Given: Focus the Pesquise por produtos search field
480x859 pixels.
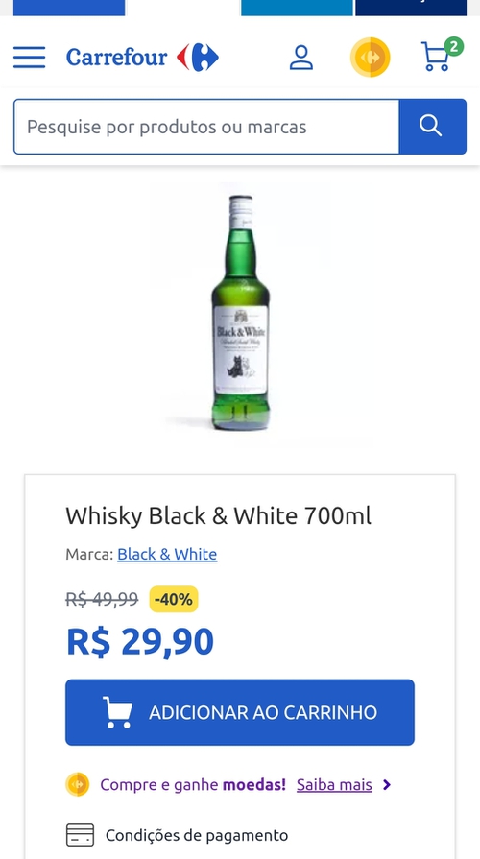Looking at the screenshot, I should 206,127.
